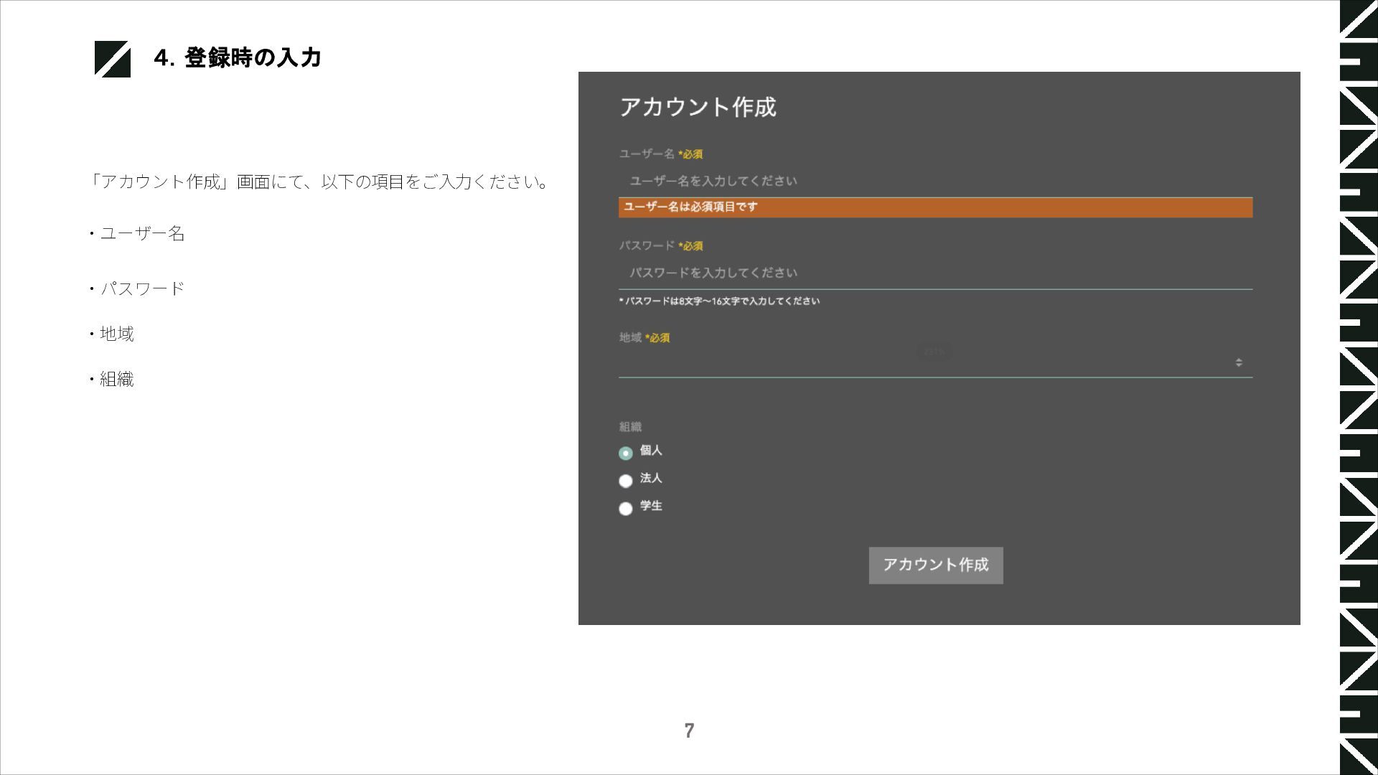Click the パスワード input field

coord(933,273)
